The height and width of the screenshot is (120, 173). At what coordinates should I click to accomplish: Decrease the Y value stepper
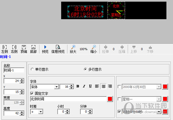[x=22, y=93]
